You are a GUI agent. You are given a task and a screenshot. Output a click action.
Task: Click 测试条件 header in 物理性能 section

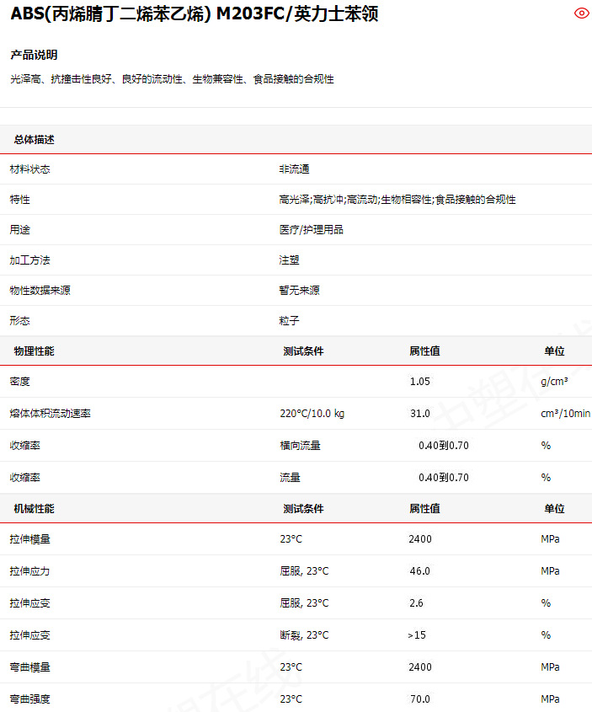point(303,351)
